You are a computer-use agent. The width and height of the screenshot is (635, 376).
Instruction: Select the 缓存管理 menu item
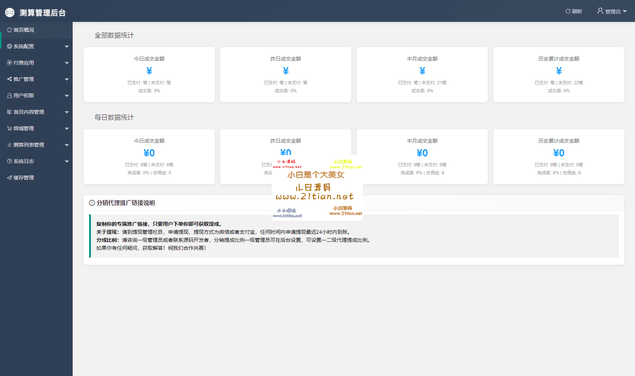[x=24, y=178]
